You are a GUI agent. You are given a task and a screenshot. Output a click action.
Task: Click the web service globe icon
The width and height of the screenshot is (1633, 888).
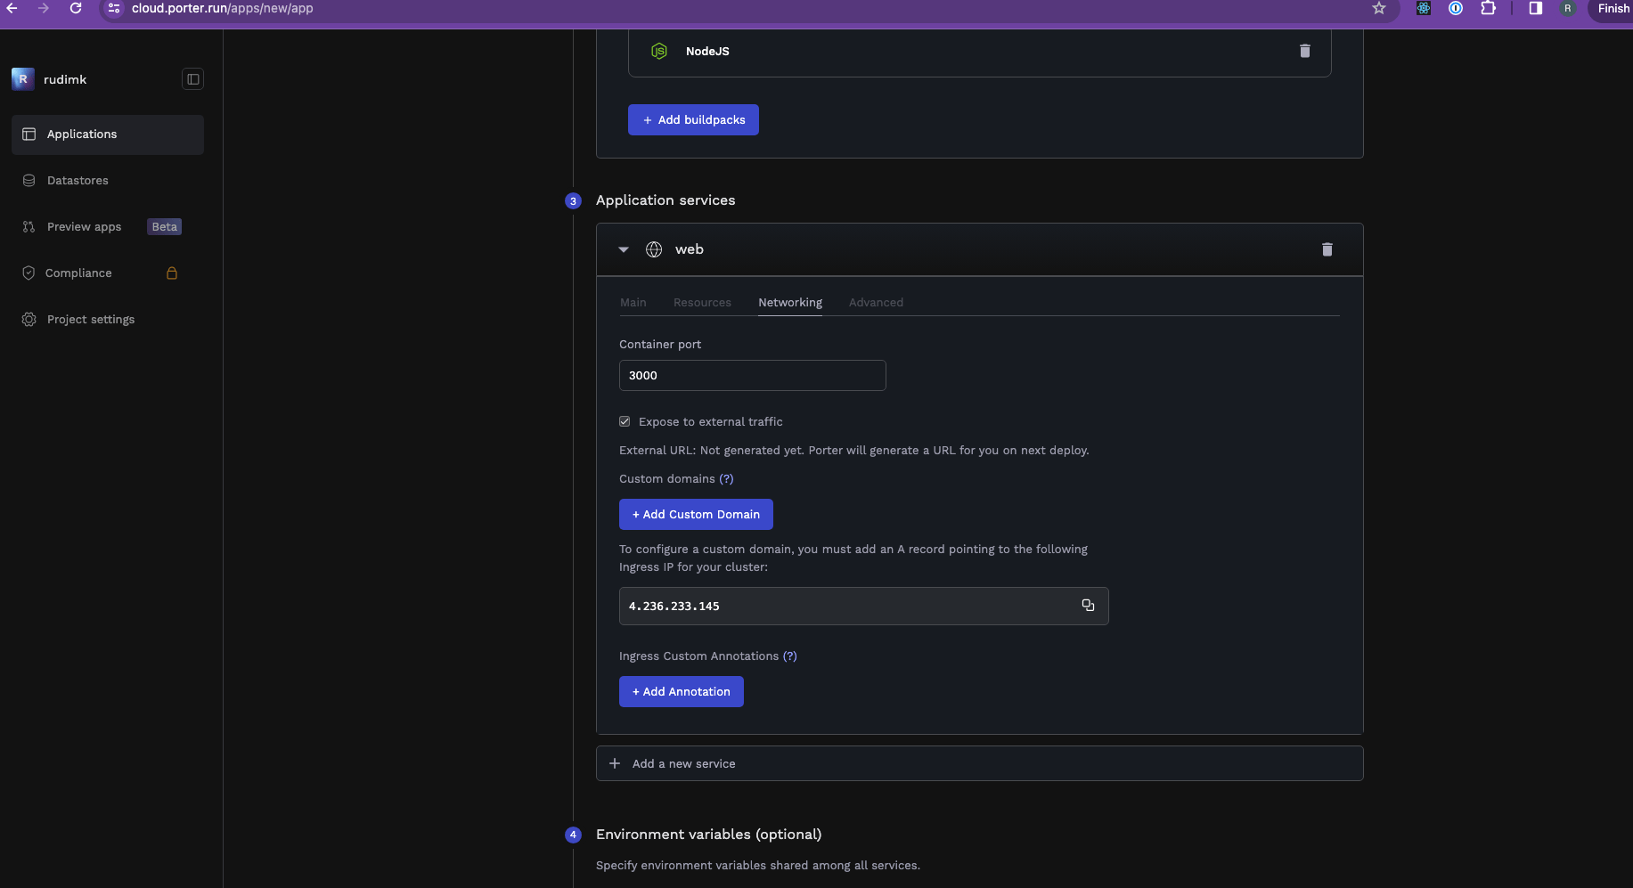pyautogui.click(x=654, y=249)
